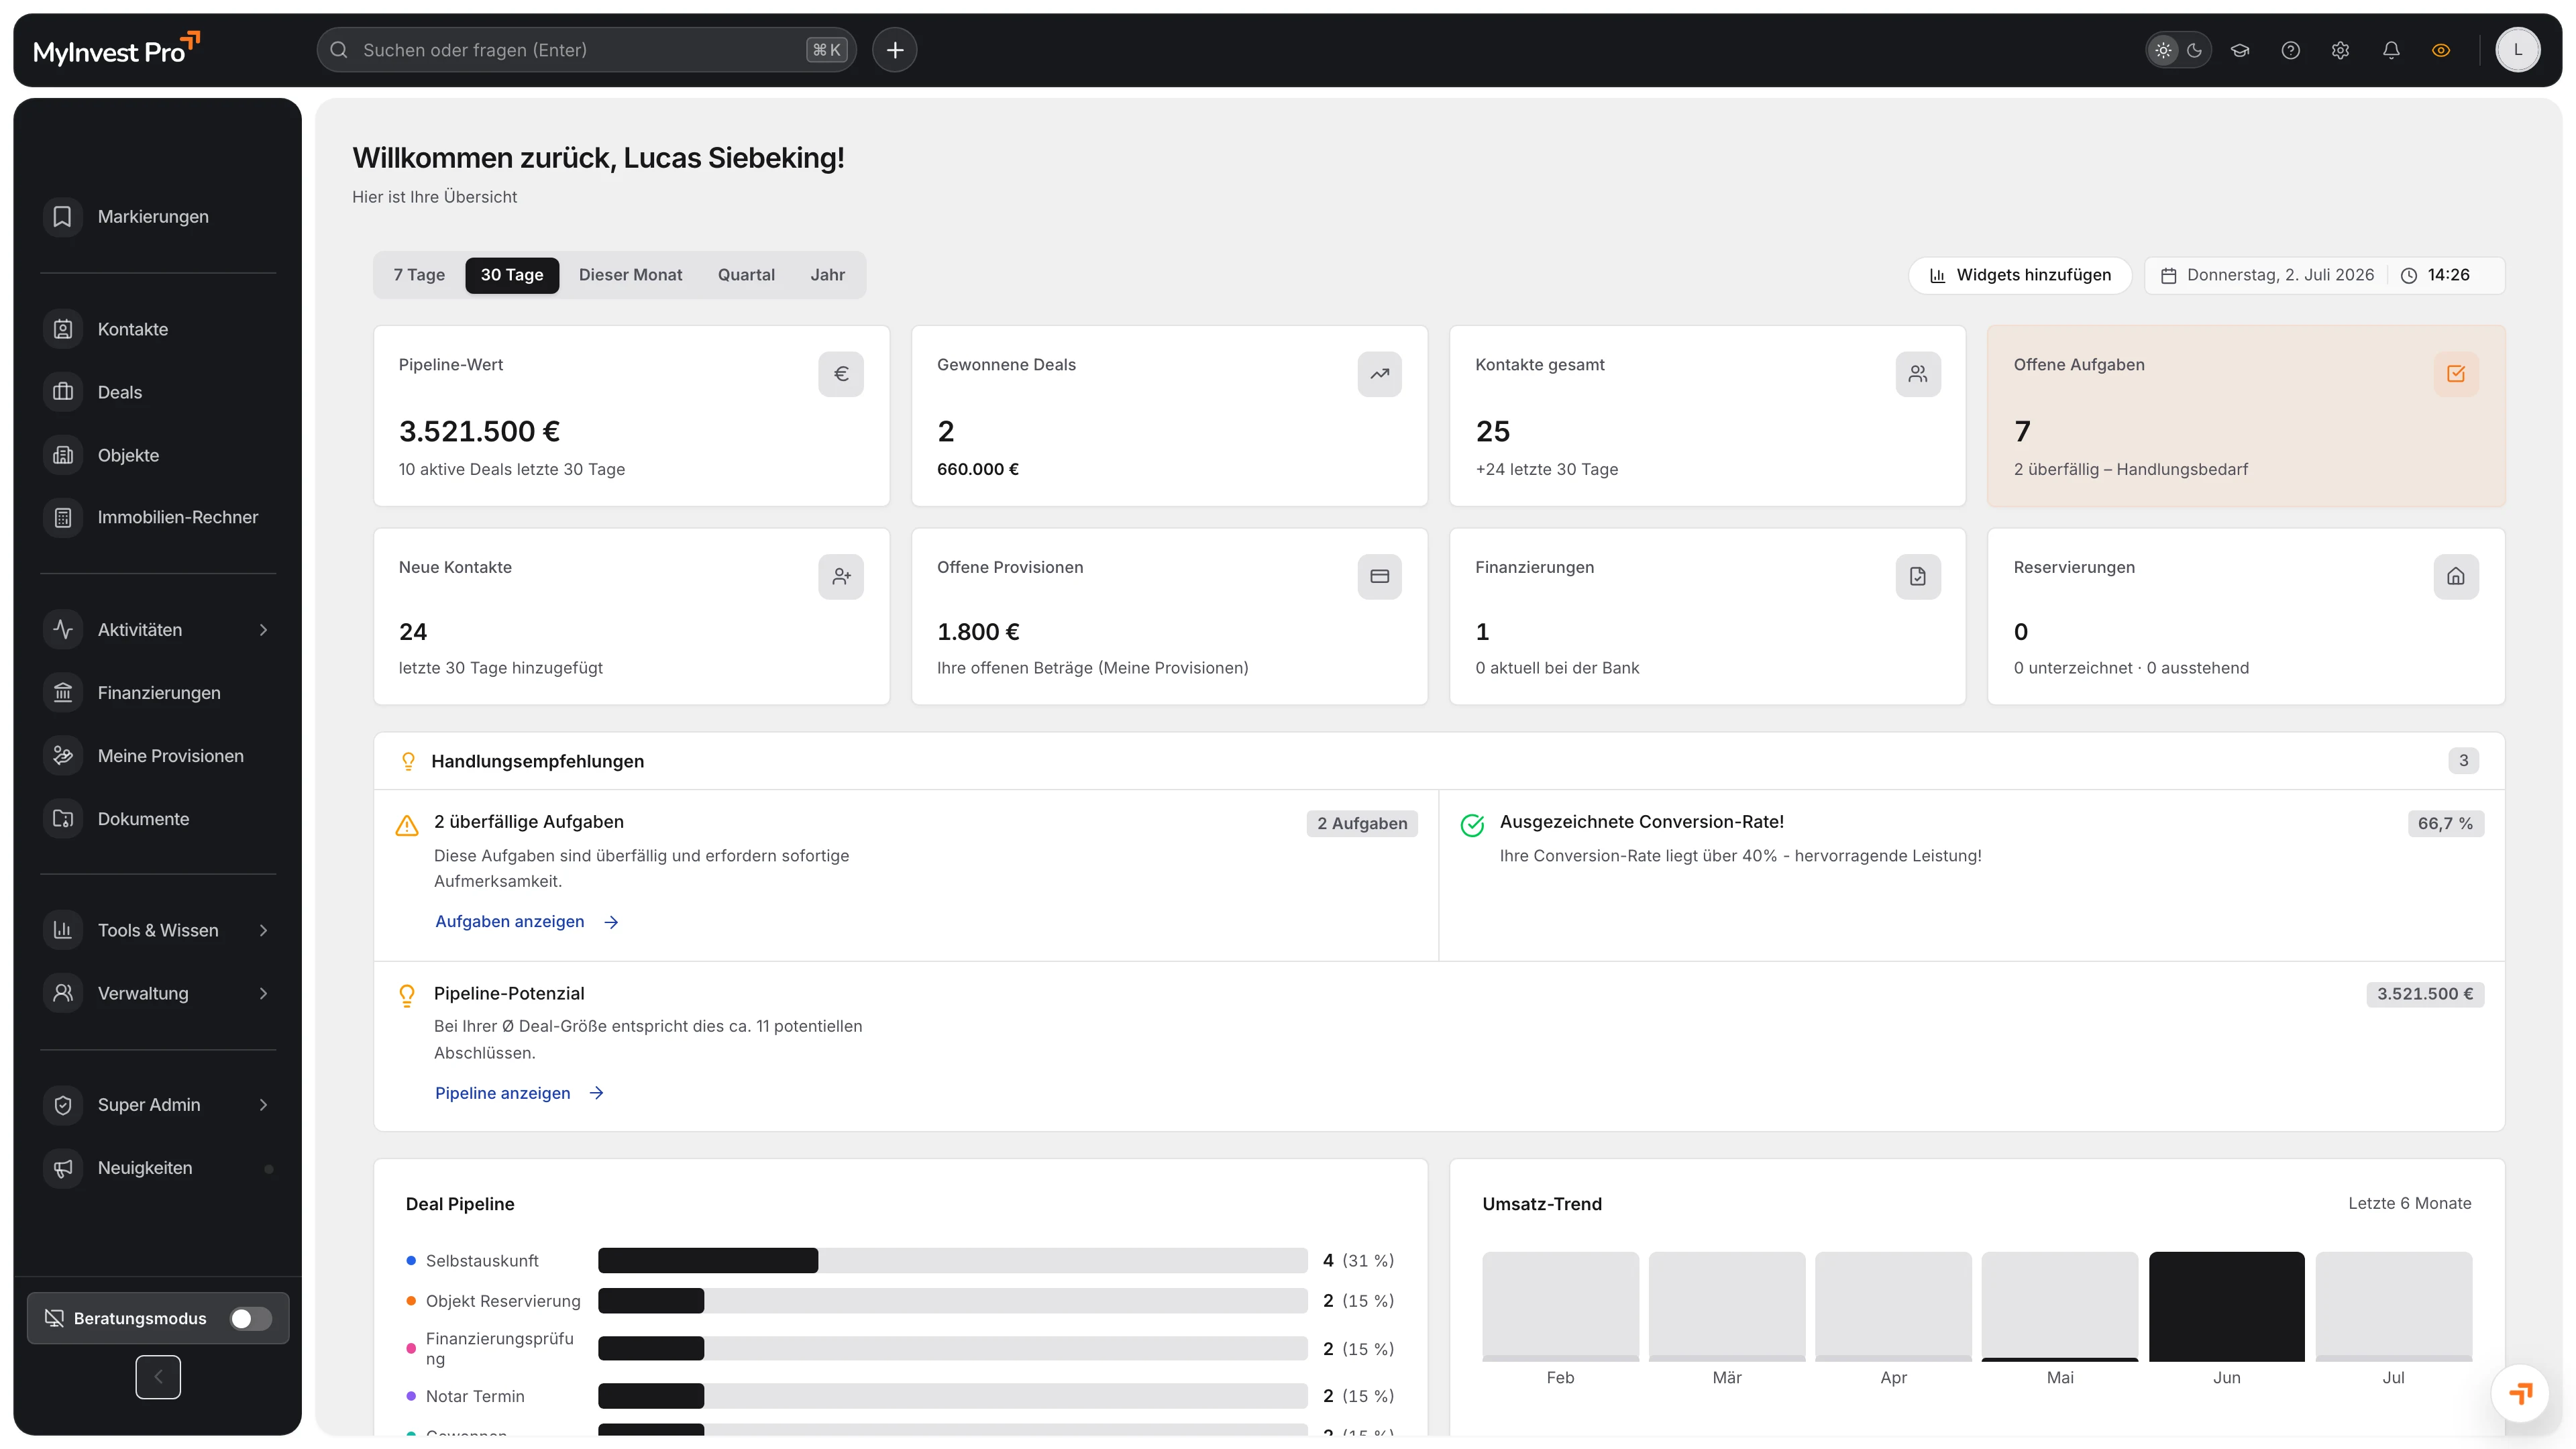Viewport: 2576px width, 1449px height.
Task: Click the 14:26 clock display
Action: [2448, 275]
